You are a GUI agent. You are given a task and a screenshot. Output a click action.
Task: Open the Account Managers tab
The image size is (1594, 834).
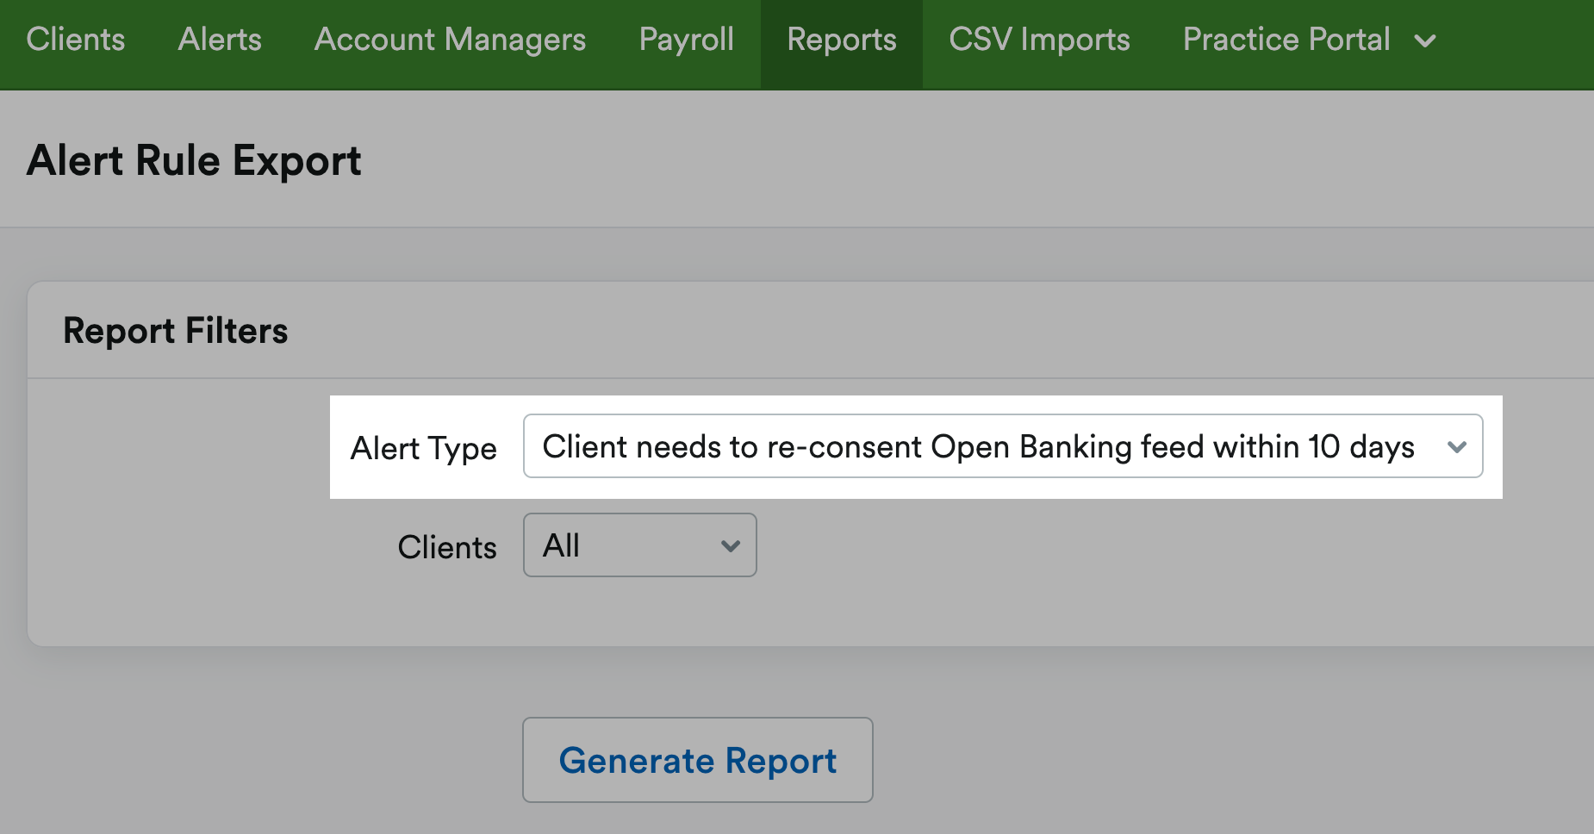tap(450, 40)
